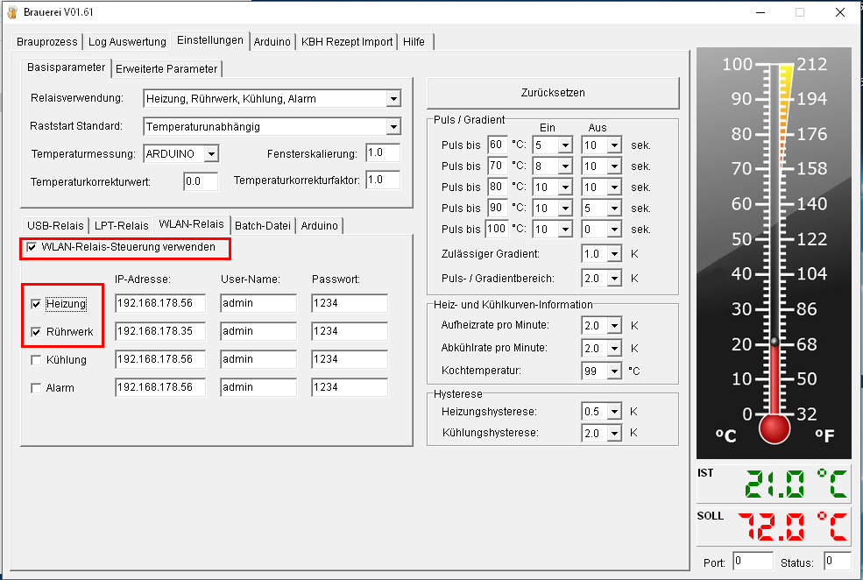Switch to the Brauprozess tab

click(x=47, y=41)
